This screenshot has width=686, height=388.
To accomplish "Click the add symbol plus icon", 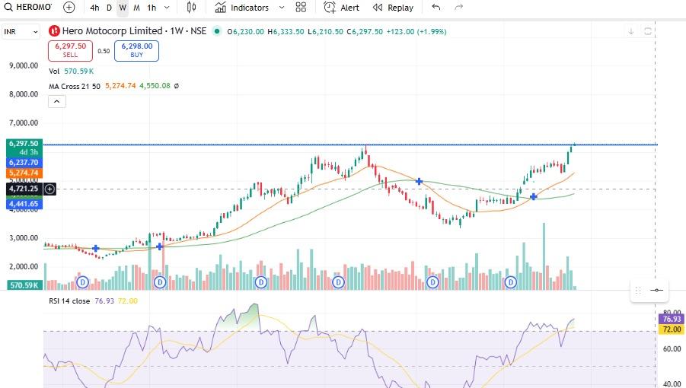I will (x=69, y=8).
